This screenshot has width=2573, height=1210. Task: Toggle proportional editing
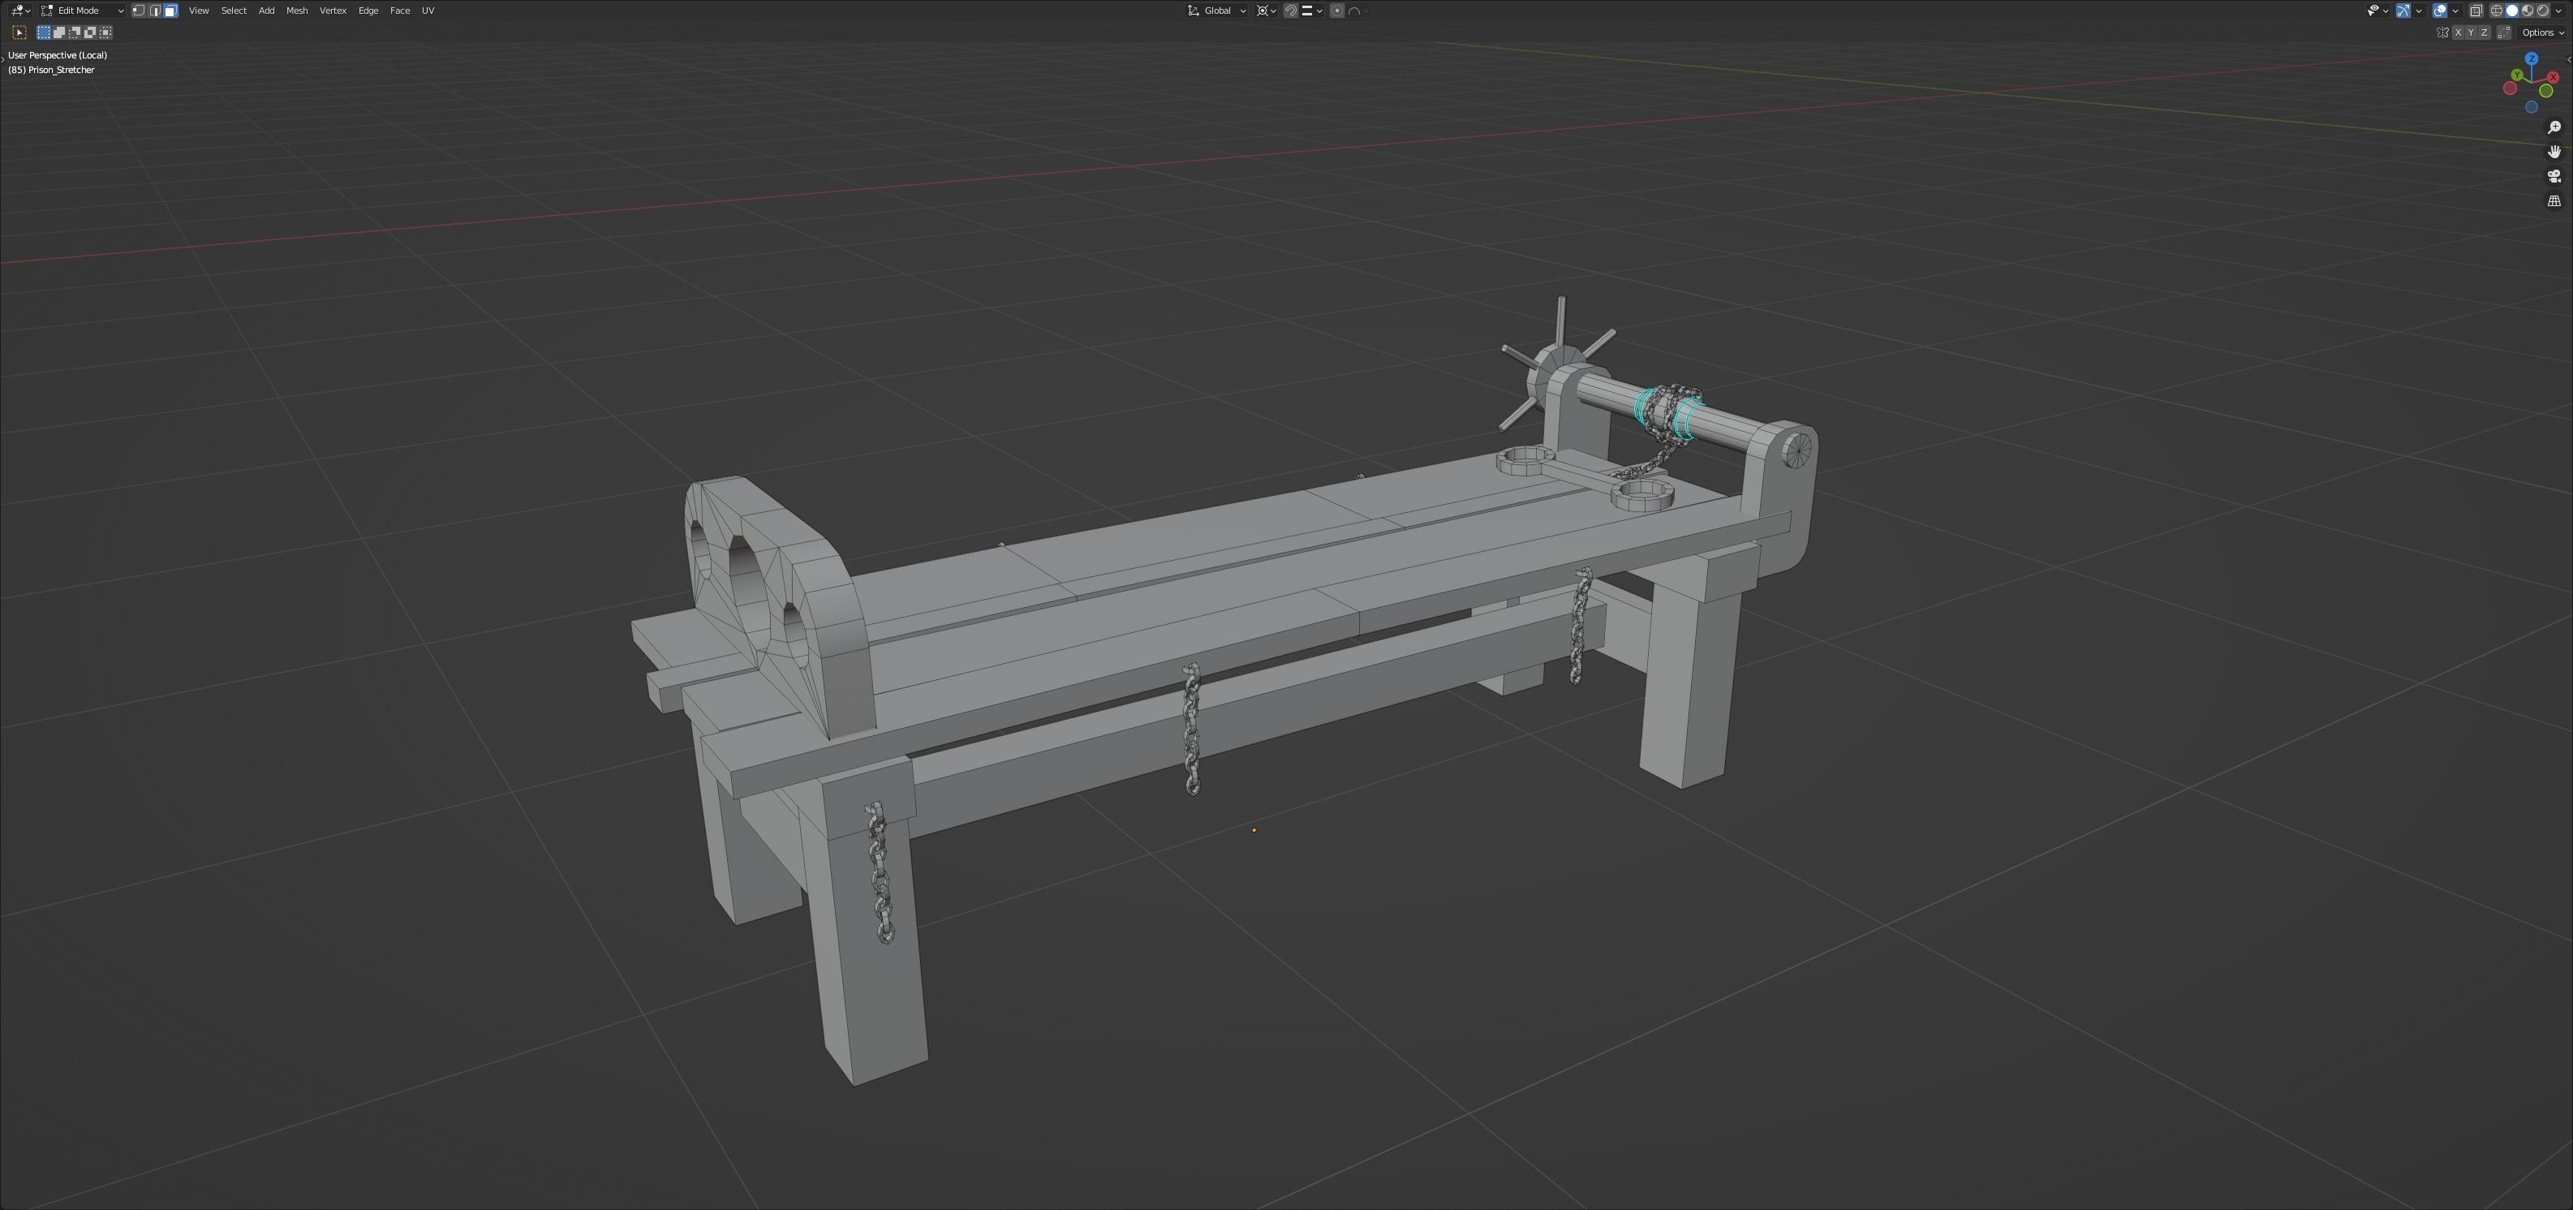pos(1336,10)
